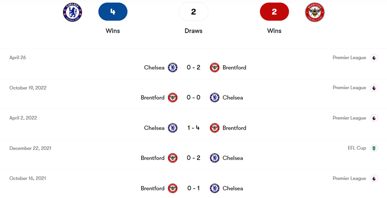
Task: Click the large Chelsea crest at top
Action: tap(72, 12)
